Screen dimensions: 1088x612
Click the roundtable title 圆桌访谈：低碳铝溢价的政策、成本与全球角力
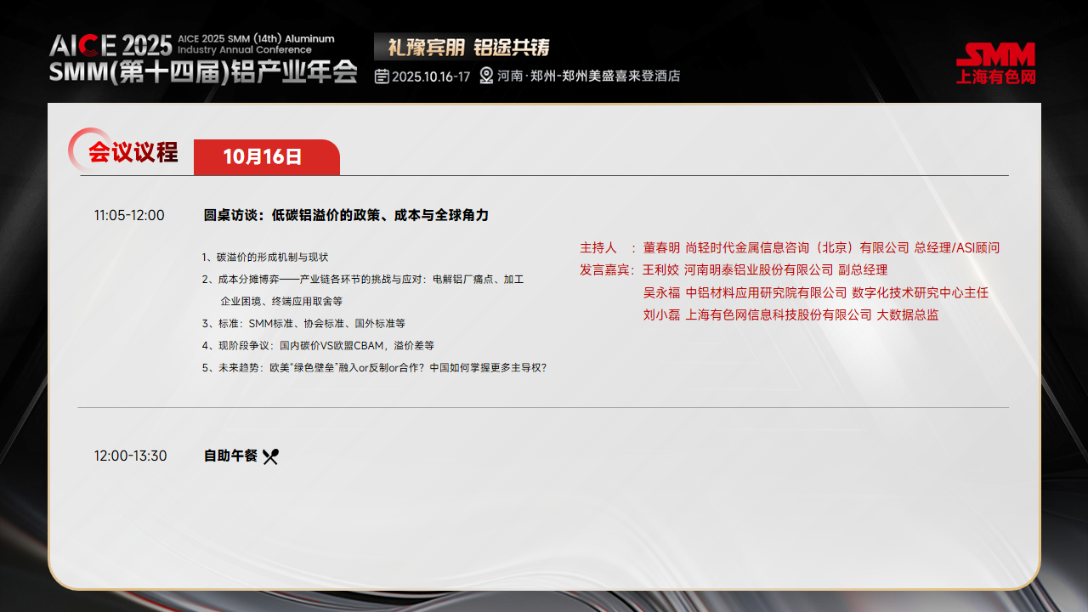click(x=346, y=216)
